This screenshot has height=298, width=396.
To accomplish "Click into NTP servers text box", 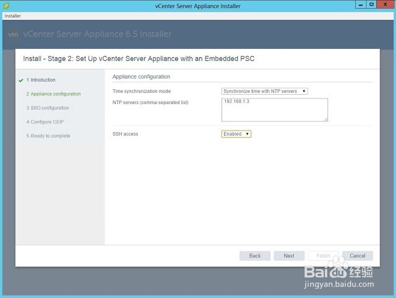I will 275,110.
